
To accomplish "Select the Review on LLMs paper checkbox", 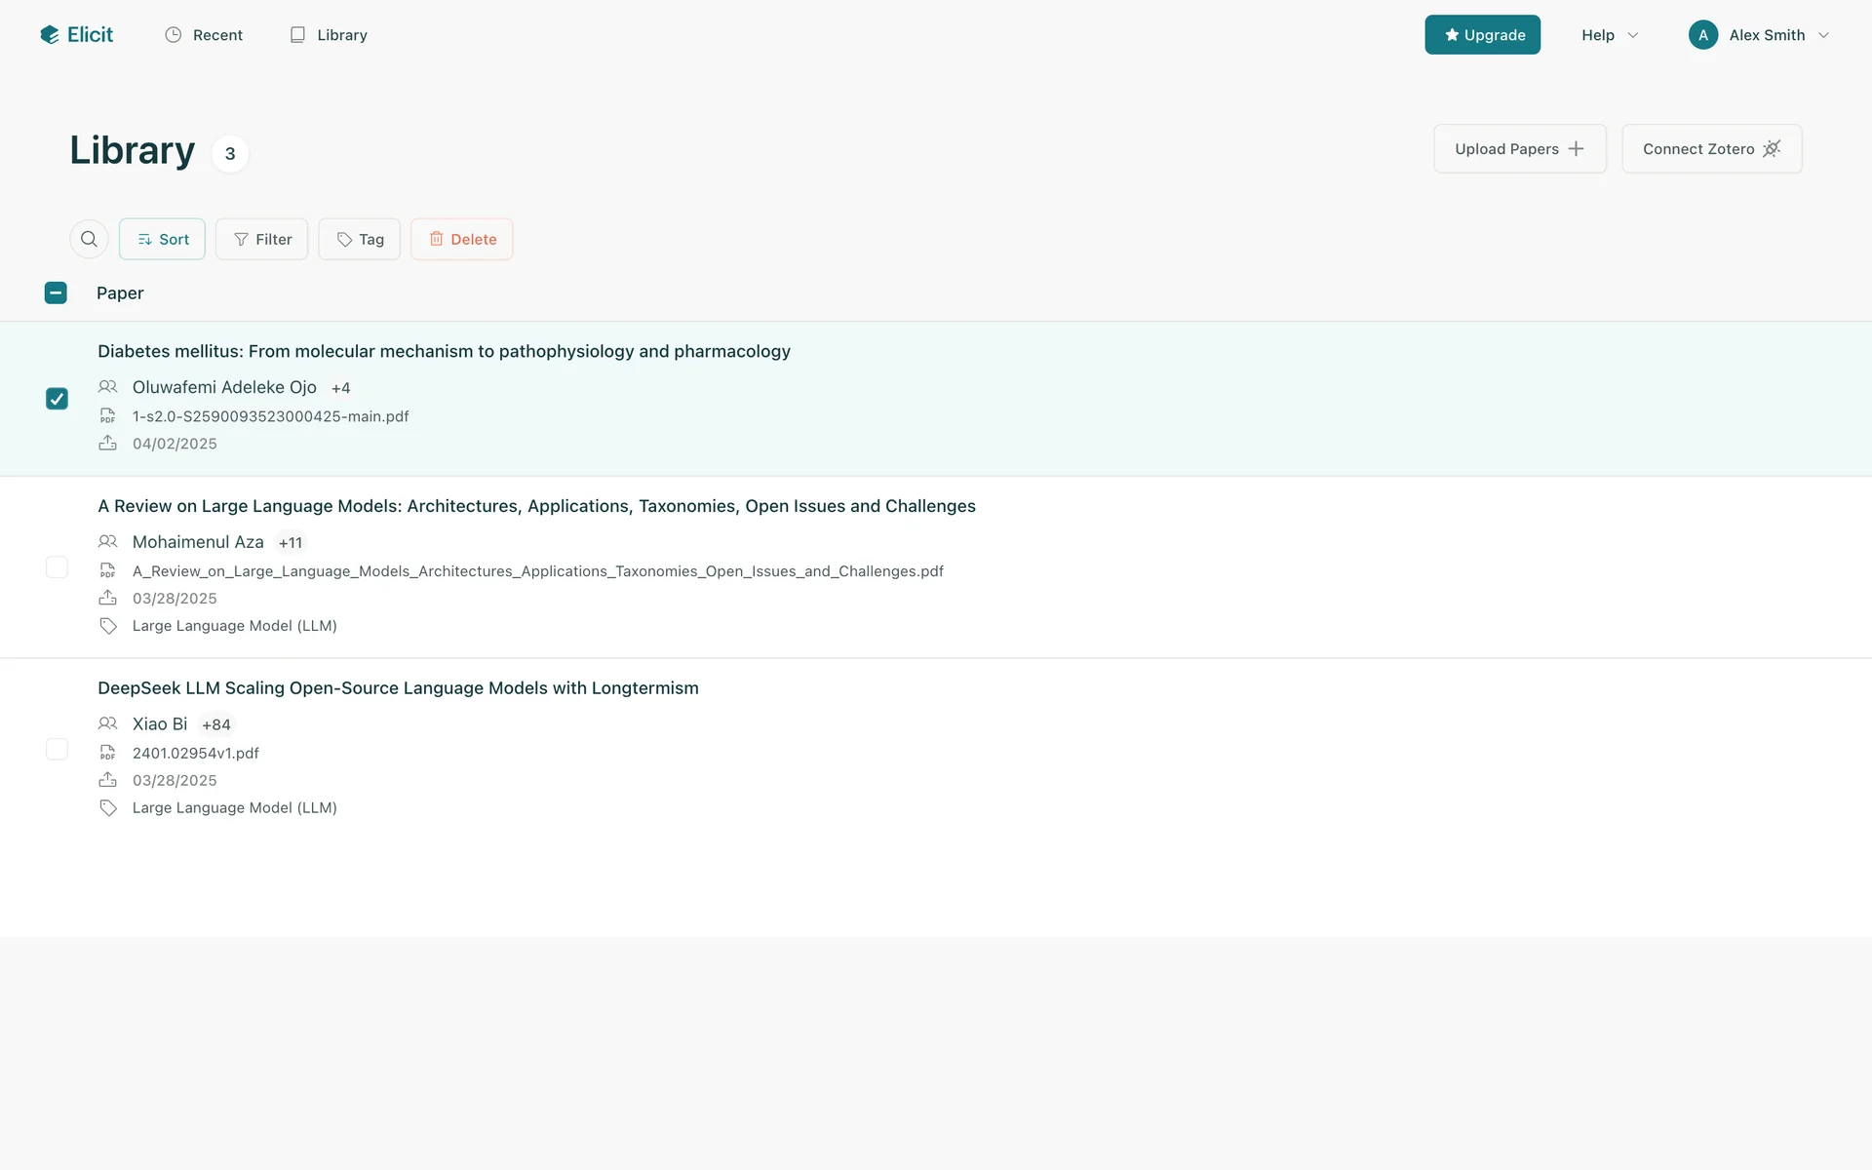I will 57,567.
